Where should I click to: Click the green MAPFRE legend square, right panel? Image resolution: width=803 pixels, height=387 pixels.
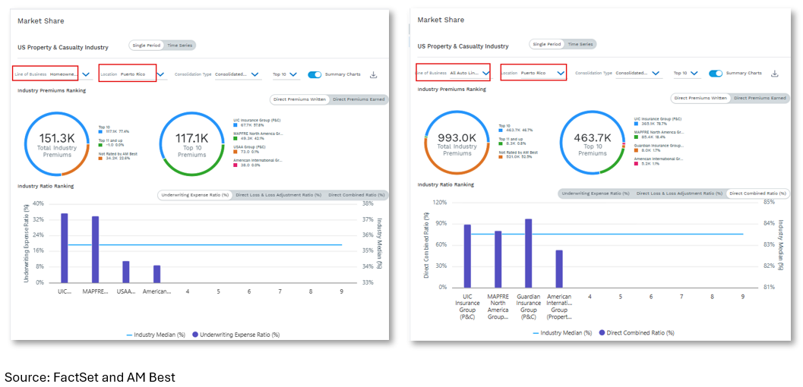(636, 137)
